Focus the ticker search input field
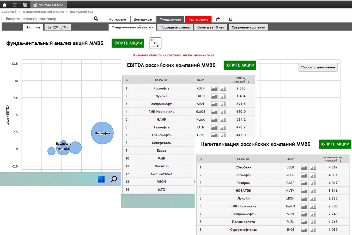This screenshot has height=235, width=352. point(47,19)
